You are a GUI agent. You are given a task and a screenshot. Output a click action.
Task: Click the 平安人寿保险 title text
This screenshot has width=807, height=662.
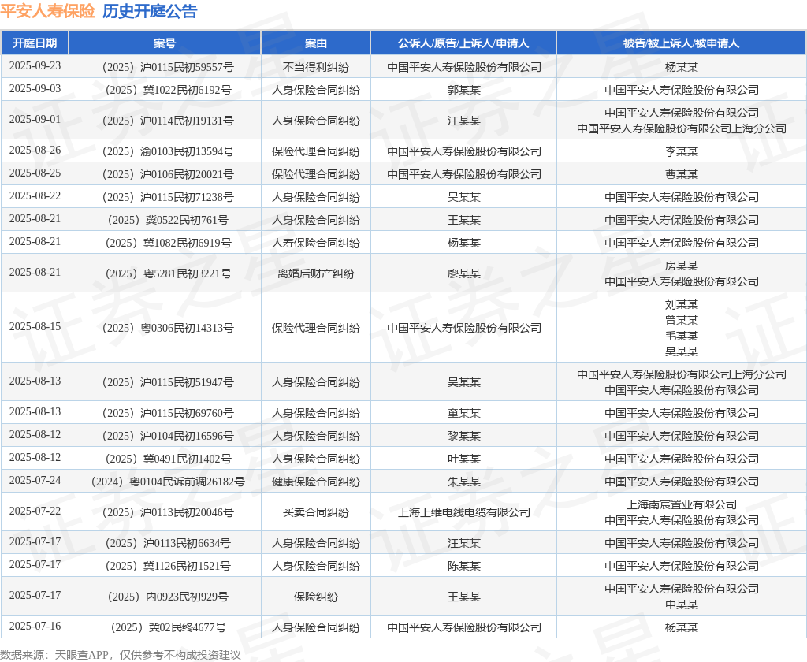pyautogui.click(x=47, y=11)
